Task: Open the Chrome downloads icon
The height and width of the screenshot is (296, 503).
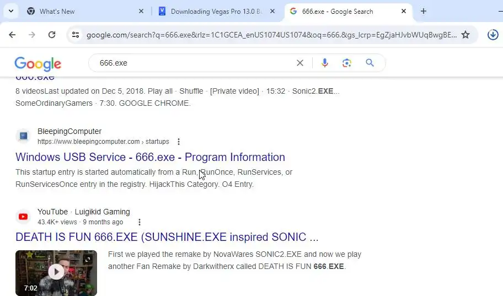Action: [493, 35]
